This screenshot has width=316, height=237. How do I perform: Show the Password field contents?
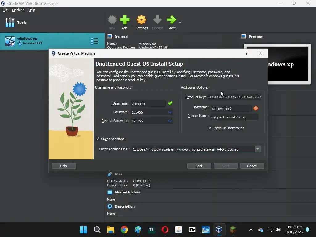point(170,112)
